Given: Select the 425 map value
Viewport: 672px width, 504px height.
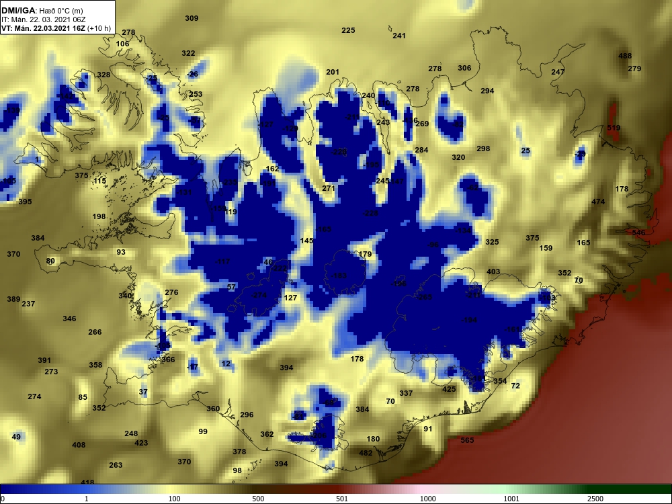Looking at the screenshot, I should [449, 389].
